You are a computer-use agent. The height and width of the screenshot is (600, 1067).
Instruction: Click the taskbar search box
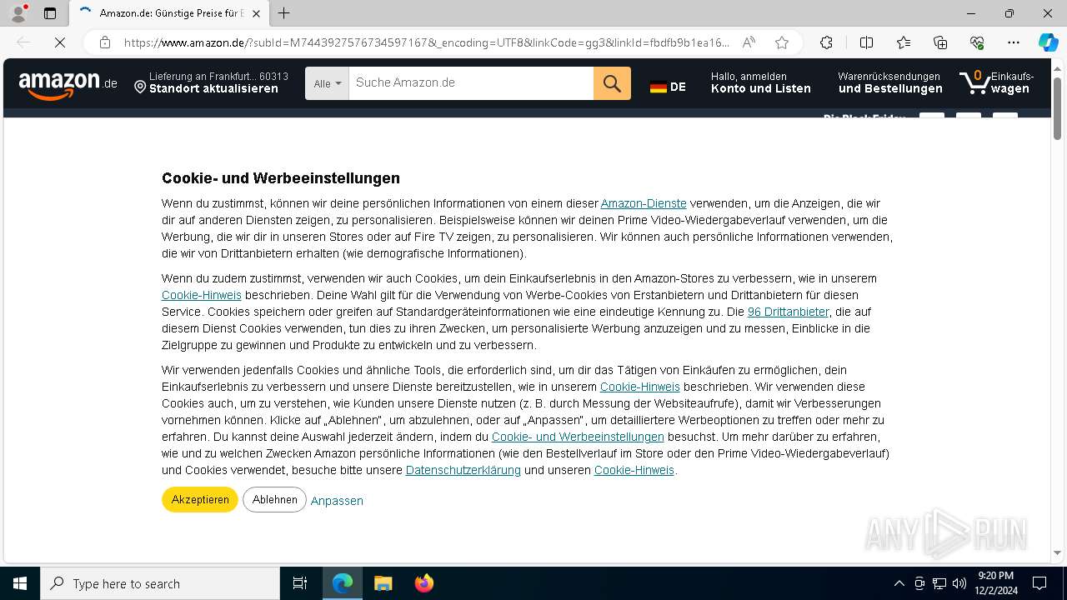click(x=160, y=583)
